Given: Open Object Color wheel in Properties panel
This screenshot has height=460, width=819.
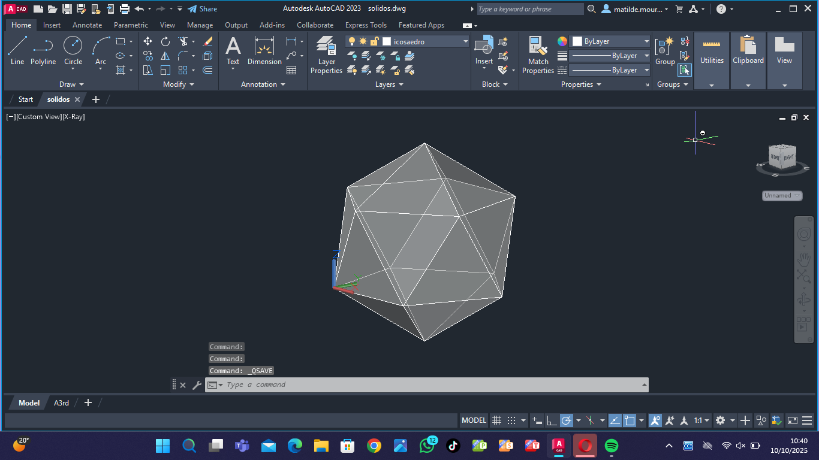Looking at the screenshot, I should tap(562, 41).
